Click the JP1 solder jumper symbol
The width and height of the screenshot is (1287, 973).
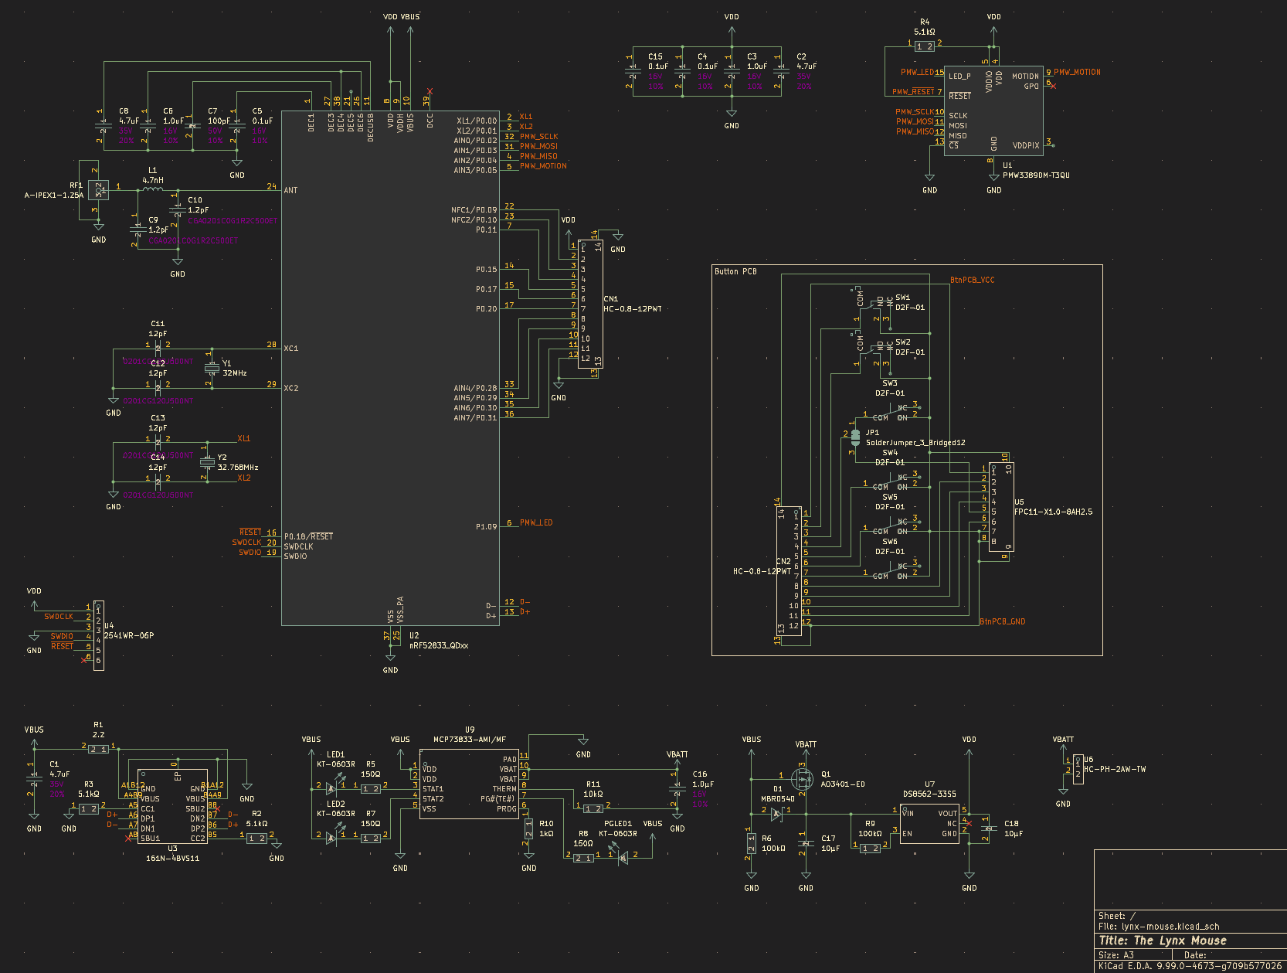(x=855, y=437)
